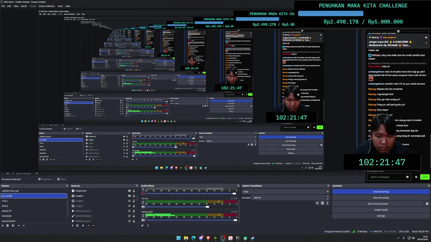431x242 pixels.
Task: Show SENSOR OMGLE source via eye icon
Action: (x=129, y=216)
